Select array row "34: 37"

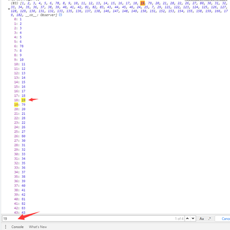pos(20,172)
